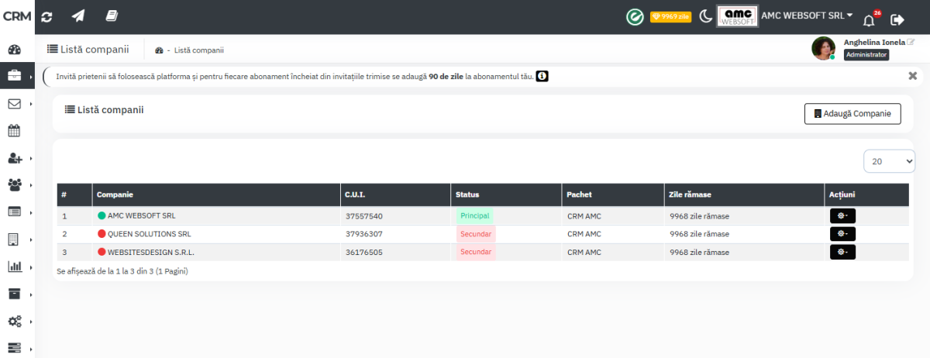Image resolution: width=930 pixels, height=358 pixels.
Task: Click the refresh sync icon in top bar
Action: point(48,16)
